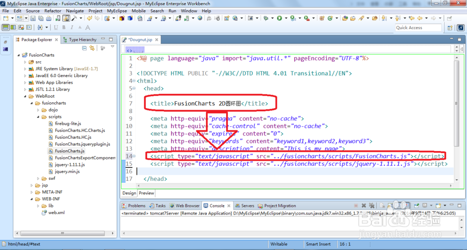The height and width of the screenshot is (250, 467).
Task: Click Collapse All icon in Package Explorer
Action: tap(84, 48)
